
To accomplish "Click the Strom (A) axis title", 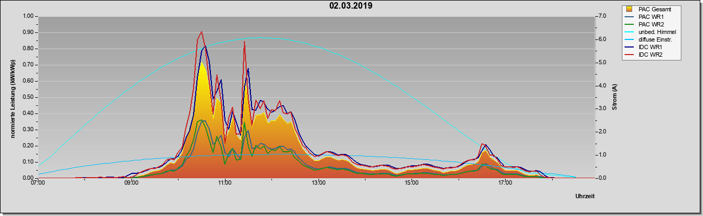I will coord(615,97).
